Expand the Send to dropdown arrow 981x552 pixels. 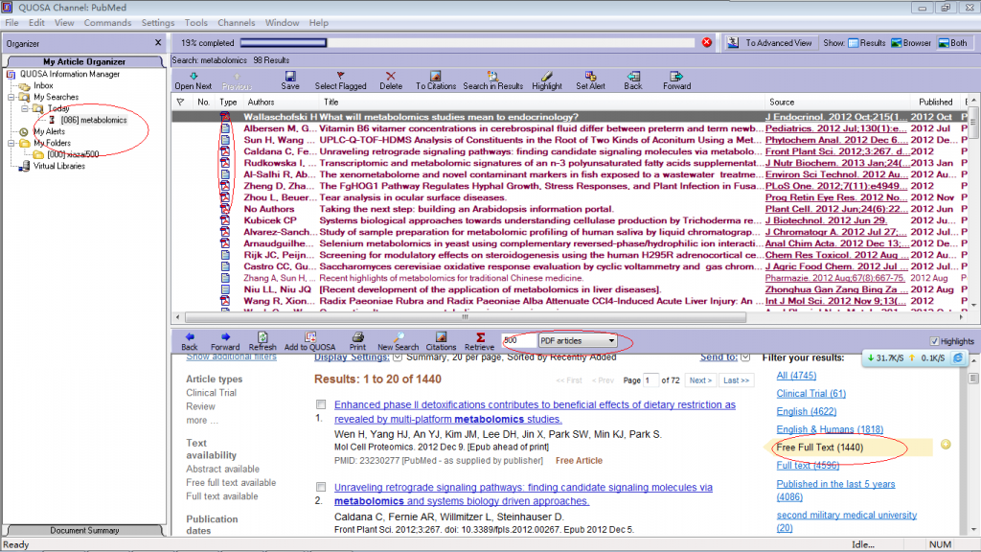click(745, 356)
